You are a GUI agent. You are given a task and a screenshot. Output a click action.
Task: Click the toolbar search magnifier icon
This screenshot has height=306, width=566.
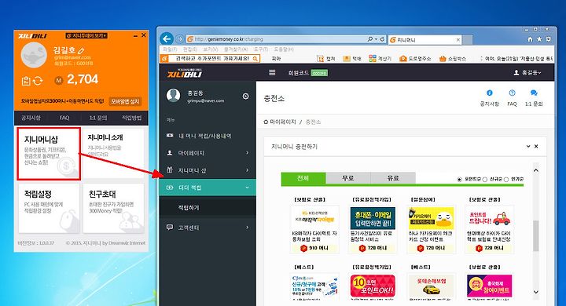coord(255,58)
